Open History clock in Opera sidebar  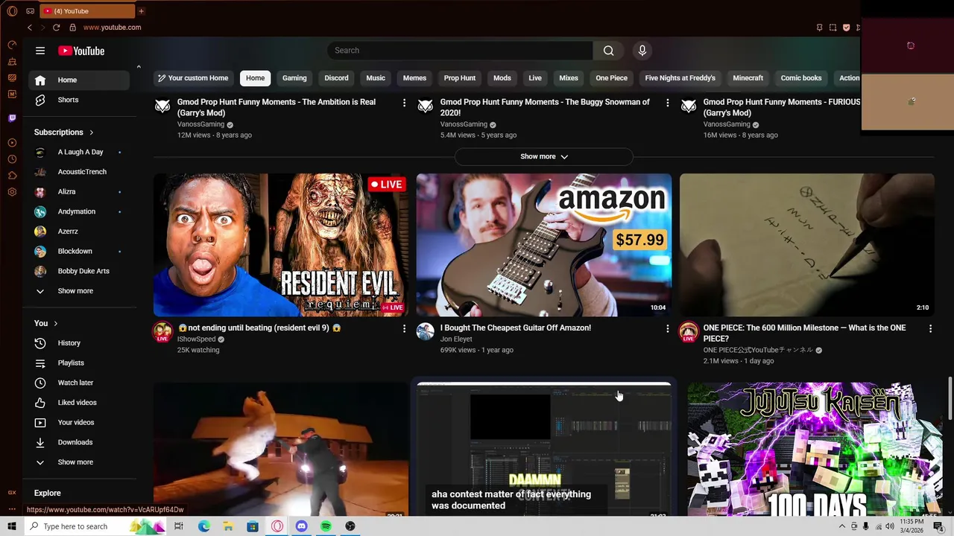(x=12, y=159)
